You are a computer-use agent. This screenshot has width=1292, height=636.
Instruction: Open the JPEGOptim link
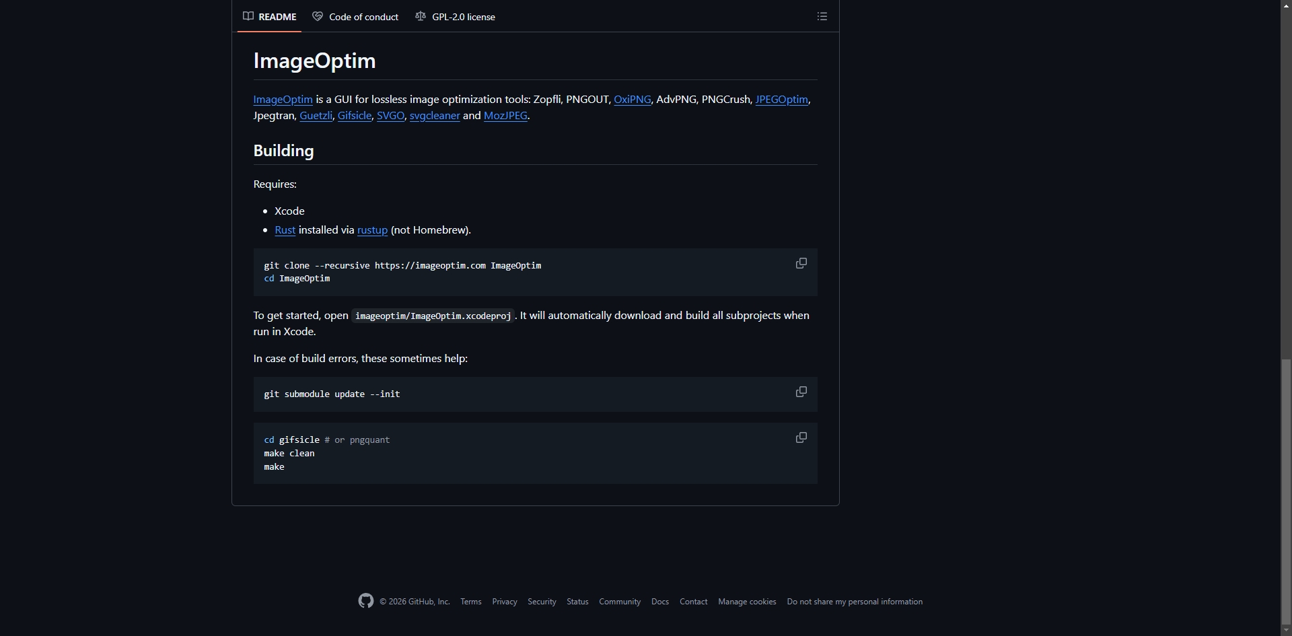781,100
